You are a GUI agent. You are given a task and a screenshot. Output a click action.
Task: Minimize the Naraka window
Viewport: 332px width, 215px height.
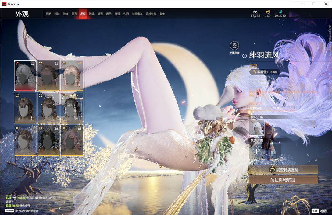point(302,4)
